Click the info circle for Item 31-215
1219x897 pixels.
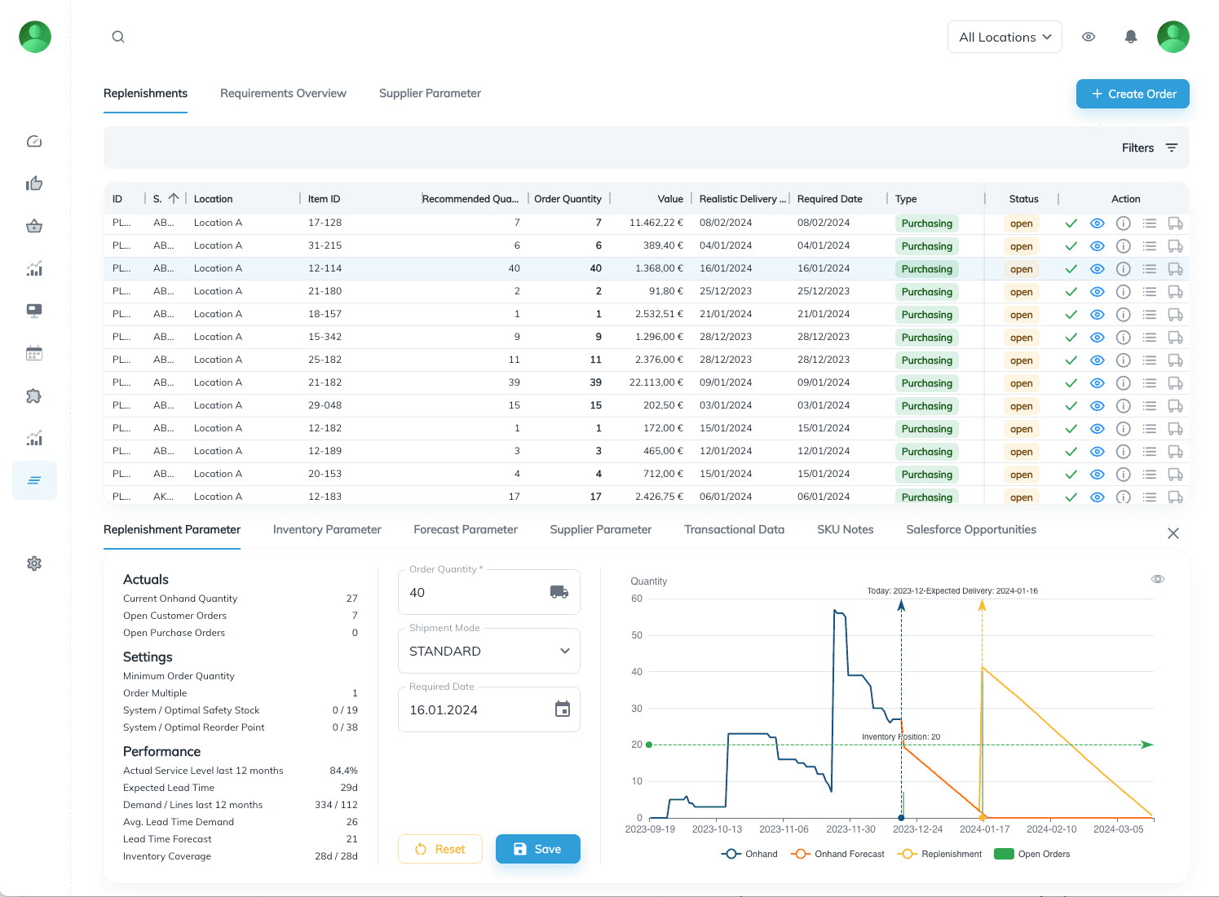(1123, 245)
